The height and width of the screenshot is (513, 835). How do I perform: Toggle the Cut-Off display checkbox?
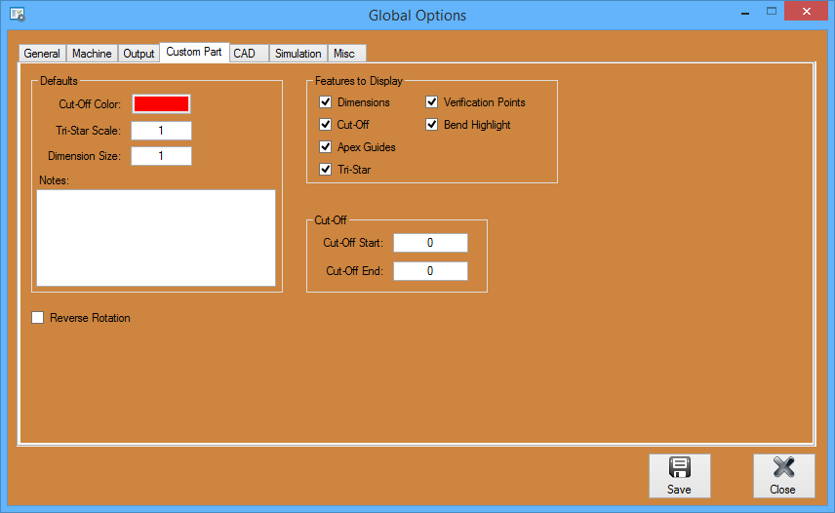[326, 124]
